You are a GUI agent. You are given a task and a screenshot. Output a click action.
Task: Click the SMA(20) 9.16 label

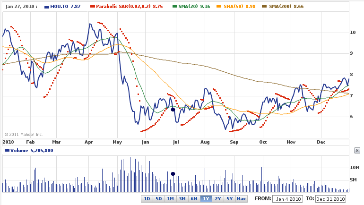point(194,7)
